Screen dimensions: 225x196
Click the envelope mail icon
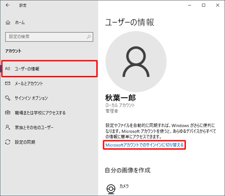tap(8, 83)
